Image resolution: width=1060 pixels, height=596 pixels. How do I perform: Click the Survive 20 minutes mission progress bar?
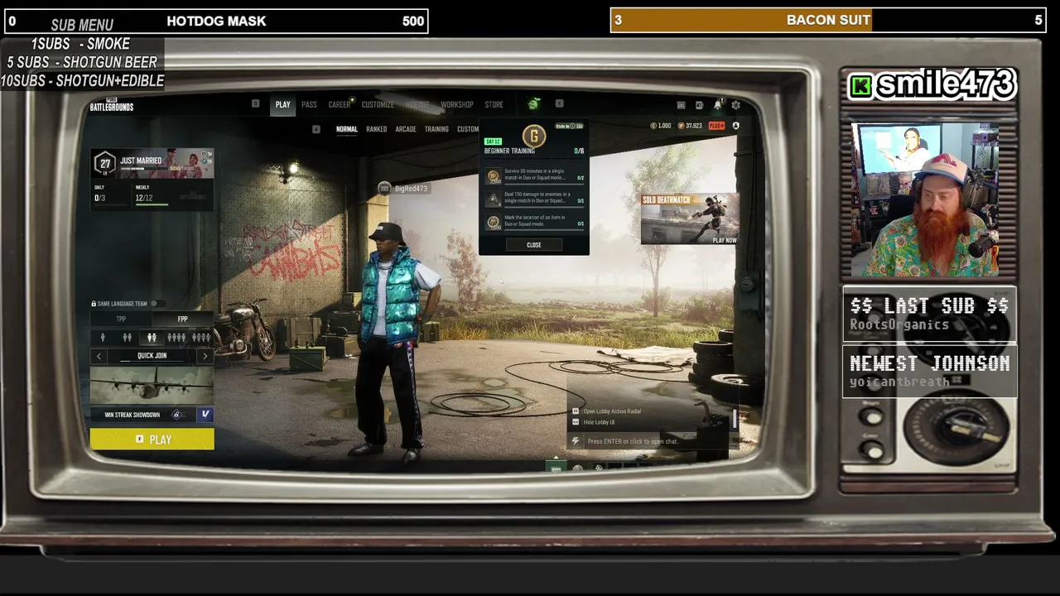(544, 183)
